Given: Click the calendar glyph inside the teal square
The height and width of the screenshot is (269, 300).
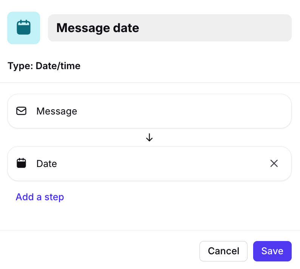Looking at the screenshot, I should [x=23, y=27].
